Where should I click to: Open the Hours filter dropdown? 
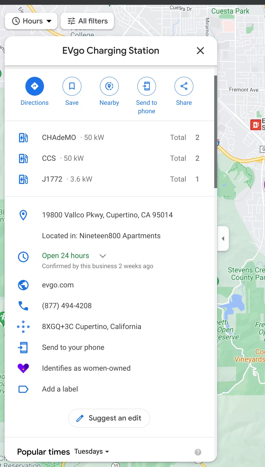tap(31, 21)
